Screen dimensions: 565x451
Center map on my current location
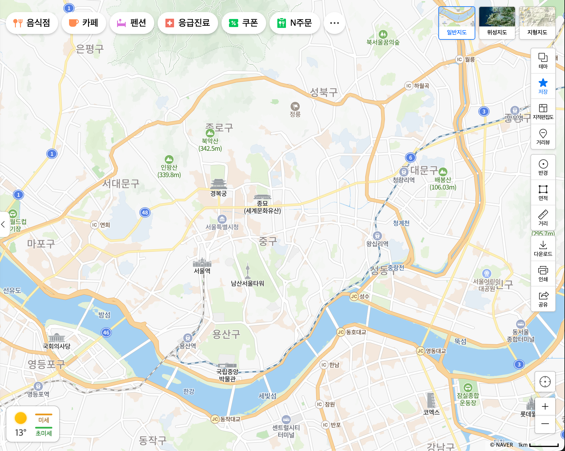coord(545,382)
